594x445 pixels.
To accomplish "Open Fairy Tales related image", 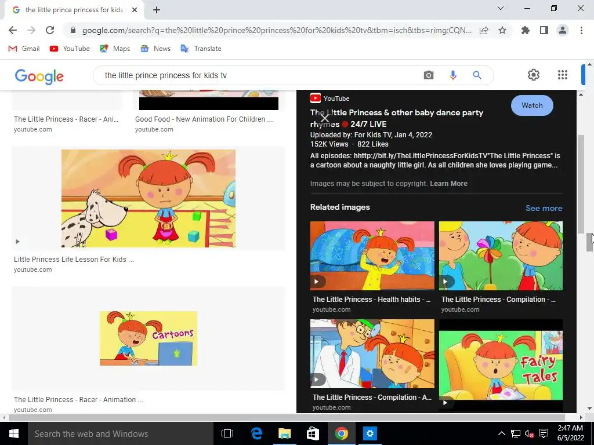I will pyautogui.click(x=501, y=365).
